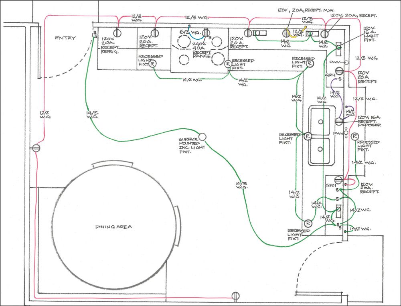Click the receptacle on the left wall
The image size is (401, 306).
point(36,148)
